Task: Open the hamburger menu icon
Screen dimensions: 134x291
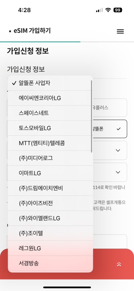Action: (120, 31)
